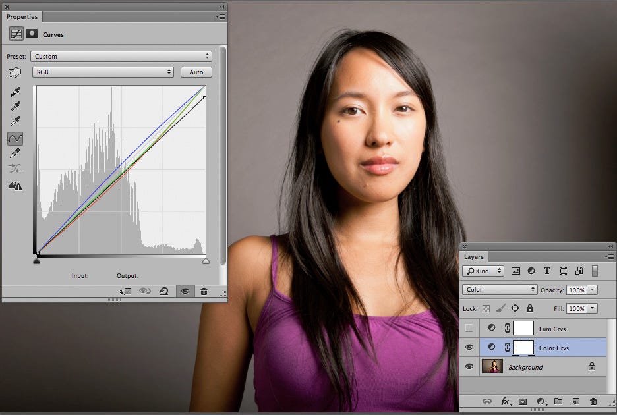617x415 pixels.
Task: Click the smooth curve values icon
Action: pos(15,169)
